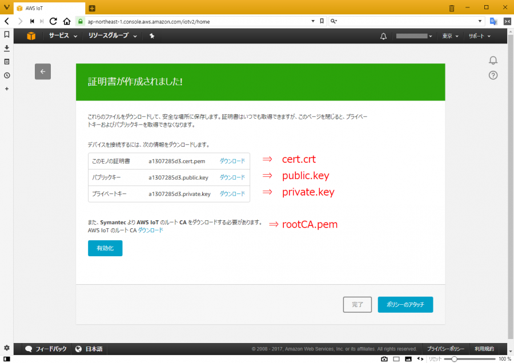Click the browser search input field

(x=407, y=21)
